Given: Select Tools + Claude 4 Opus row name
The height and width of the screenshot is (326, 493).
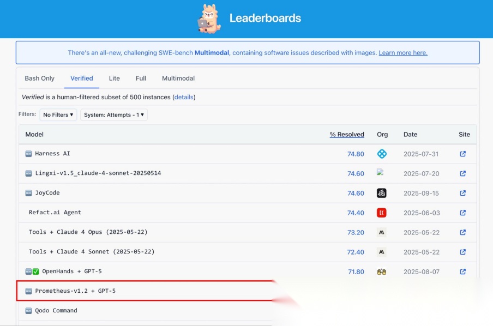Looking at the screenshot, I should [88, 232].
